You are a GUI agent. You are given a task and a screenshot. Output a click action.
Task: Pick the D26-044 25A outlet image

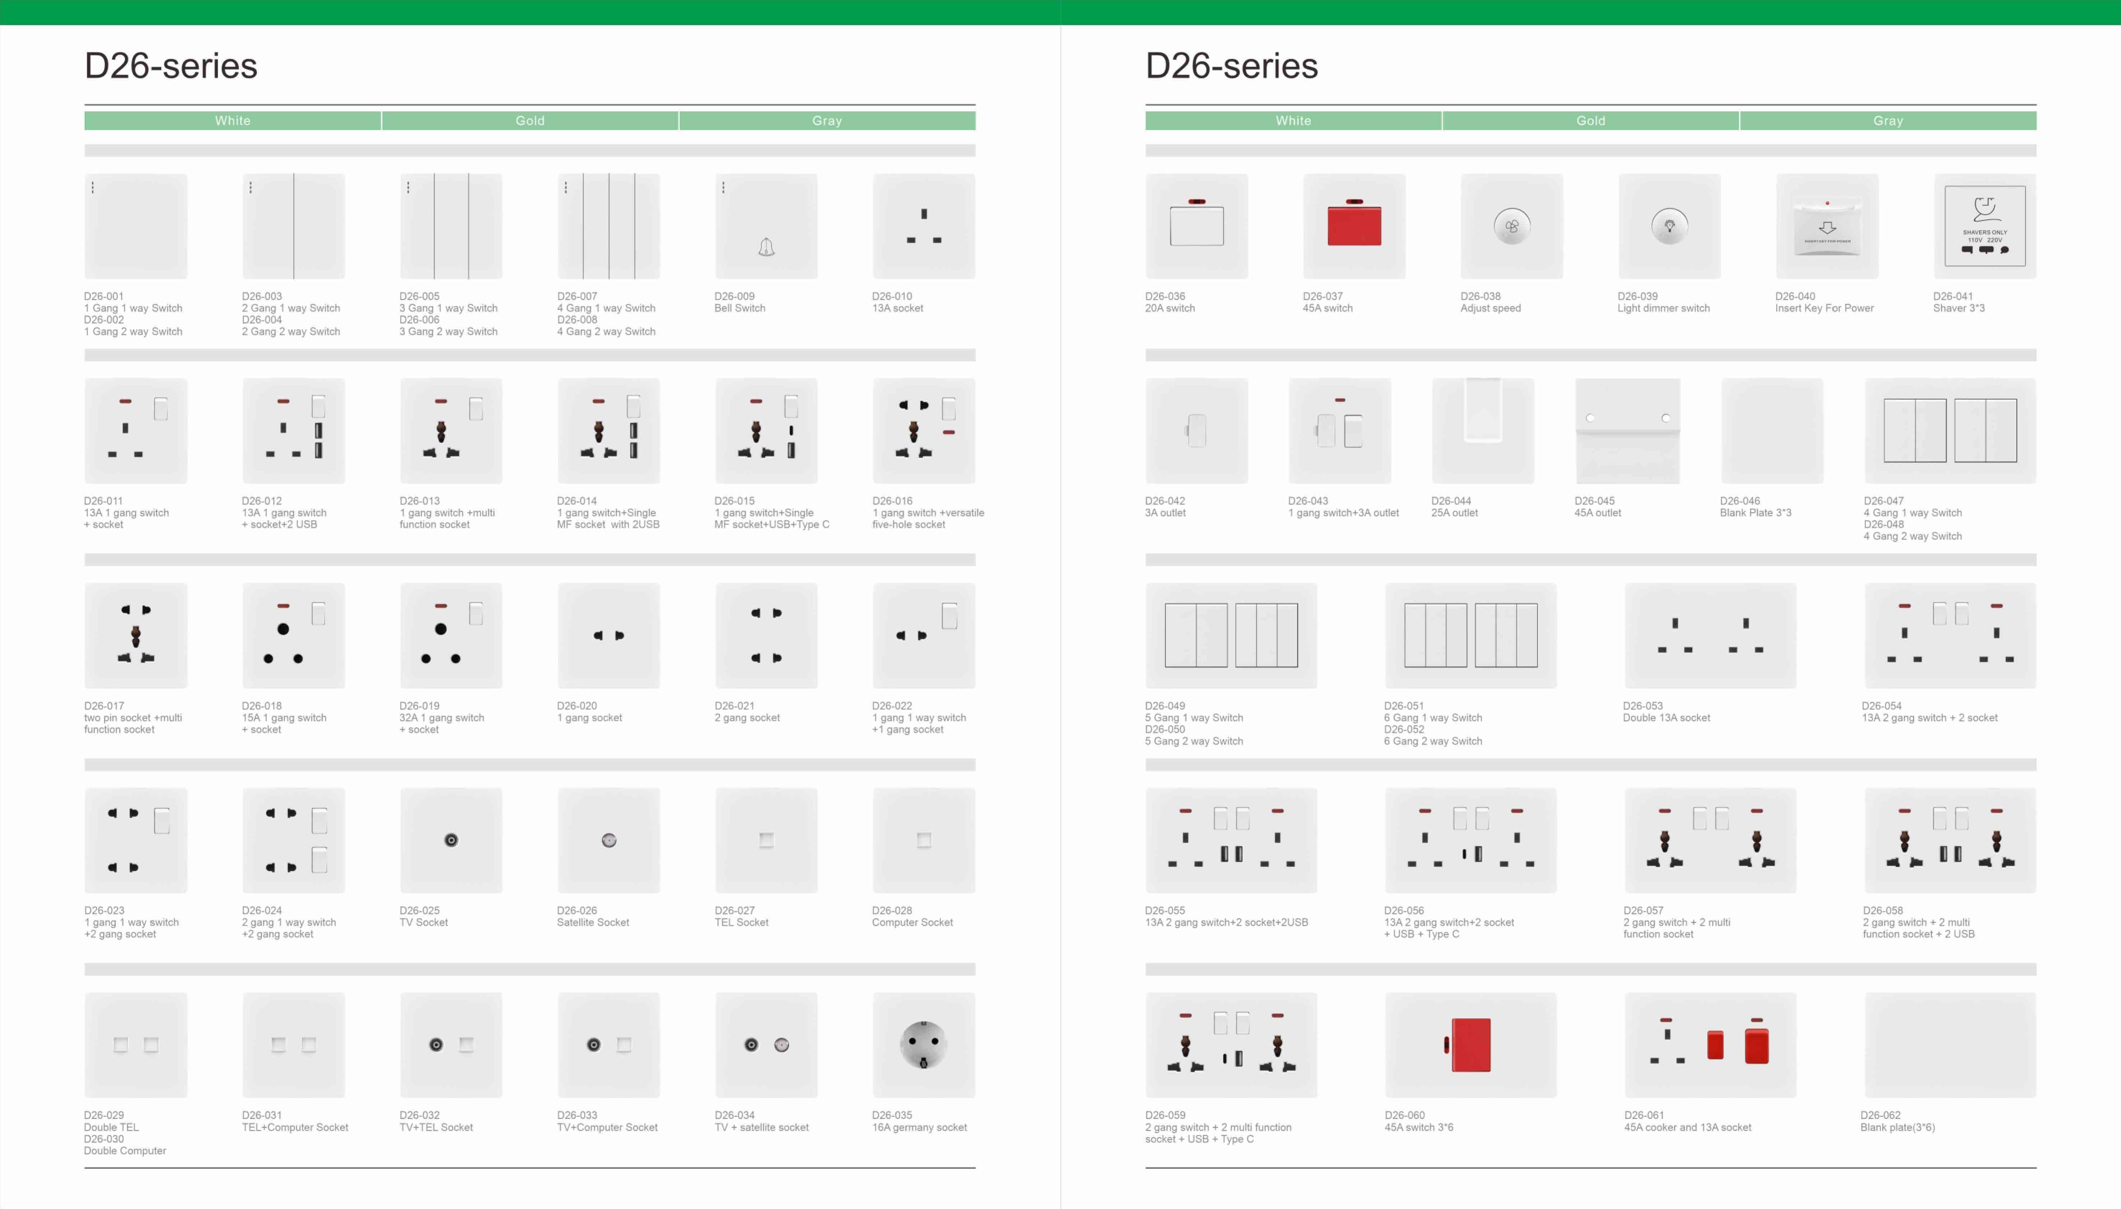tap(1483, 431)
